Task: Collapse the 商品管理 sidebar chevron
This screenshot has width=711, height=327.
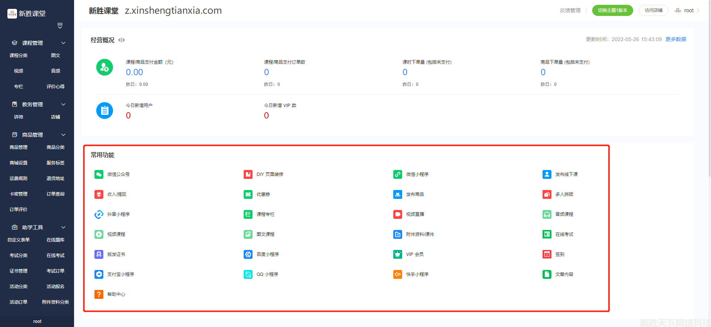Action: [x=63, y=135]
